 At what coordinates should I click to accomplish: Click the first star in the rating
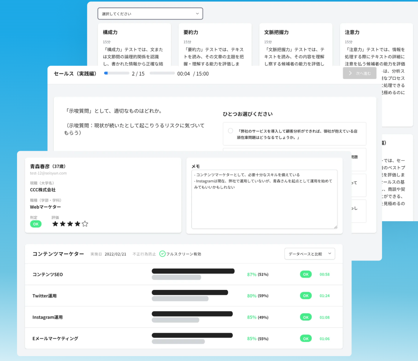click(x=55, y=224)
